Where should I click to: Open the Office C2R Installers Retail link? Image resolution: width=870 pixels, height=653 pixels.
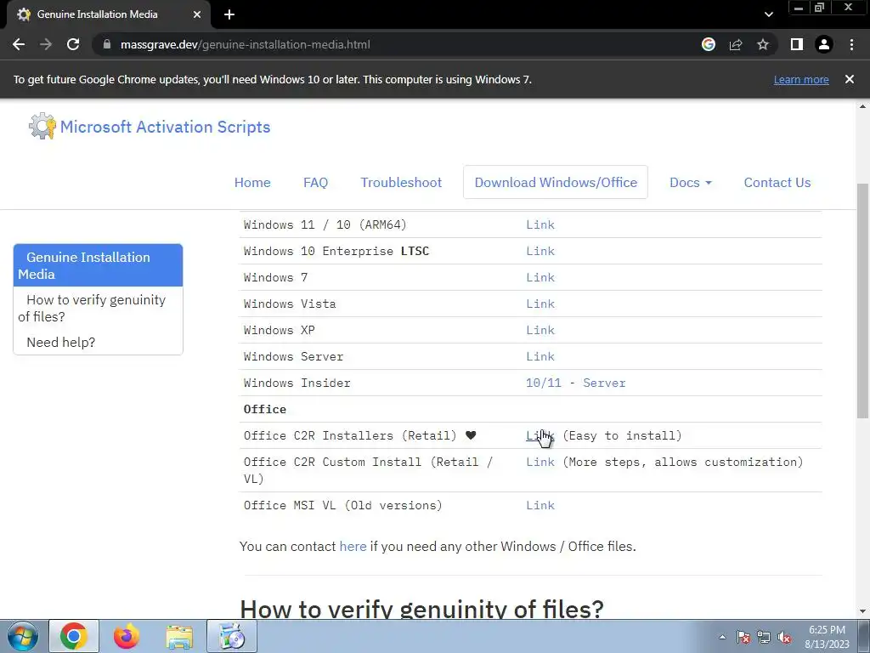(x=540, y=436)
